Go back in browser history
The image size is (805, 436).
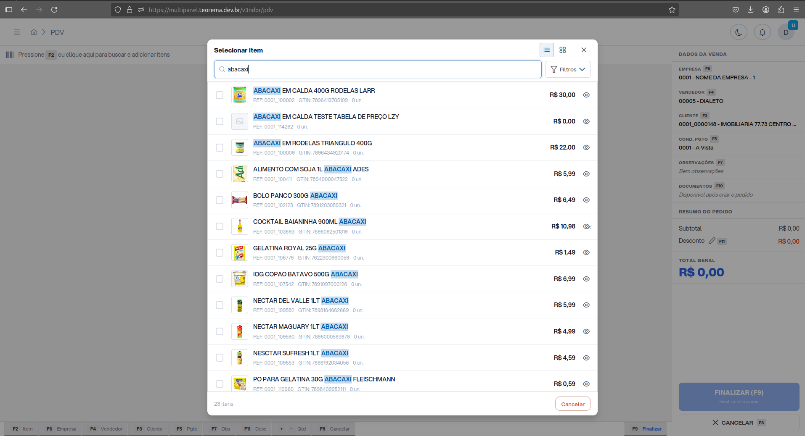[24, 10]
